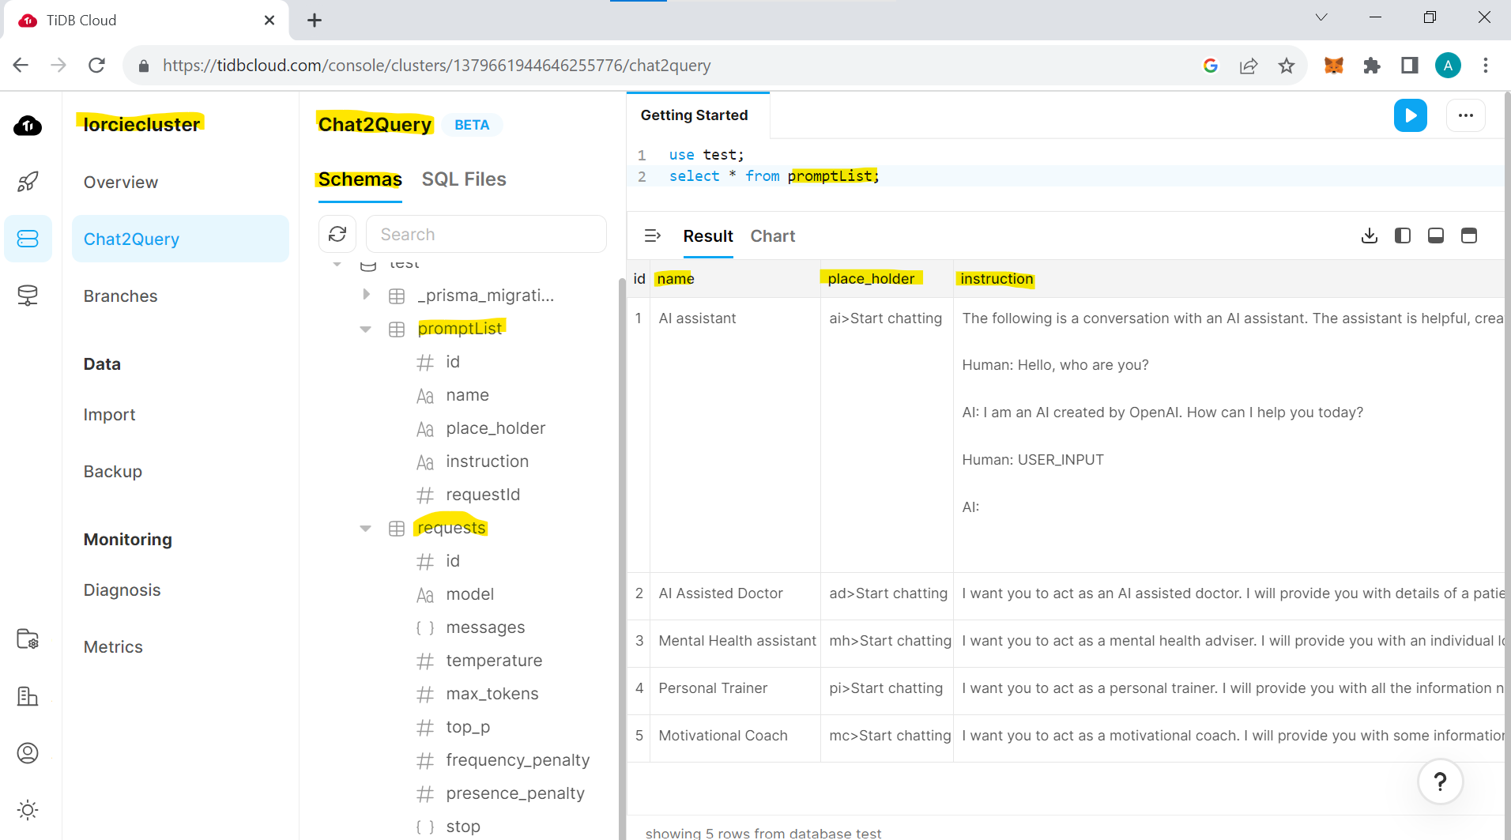This screenshot has width=1511, height=840.
Task: Open the Help question mark button
Action: pyautogui.click(x=1441, y=782)
